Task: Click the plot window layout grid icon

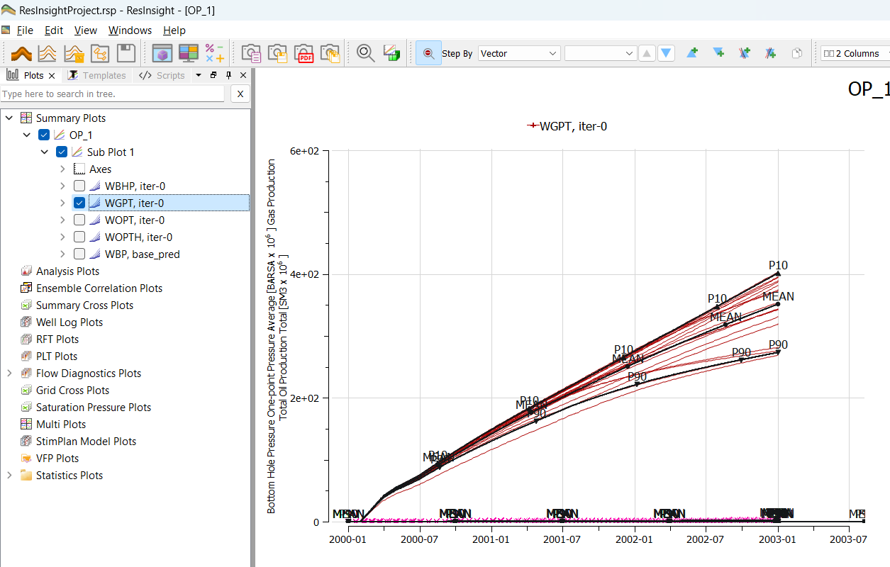Action: 187,53
